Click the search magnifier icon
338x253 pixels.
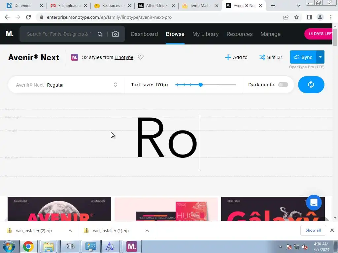(x=100, y=34)
